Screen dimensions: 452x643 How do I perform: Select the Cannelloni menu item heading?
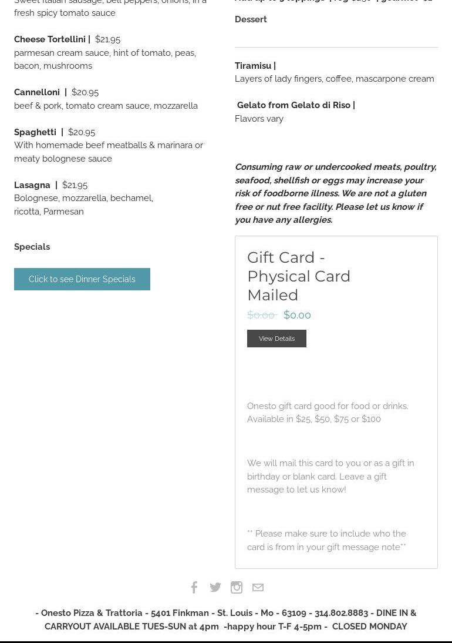point(37,92)
